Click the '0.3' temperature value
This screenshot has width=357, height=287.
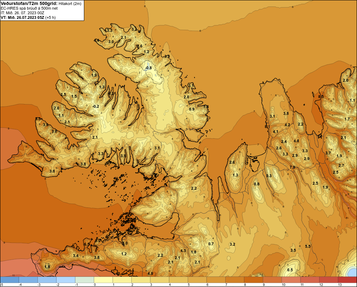click(x=269, y=176)
